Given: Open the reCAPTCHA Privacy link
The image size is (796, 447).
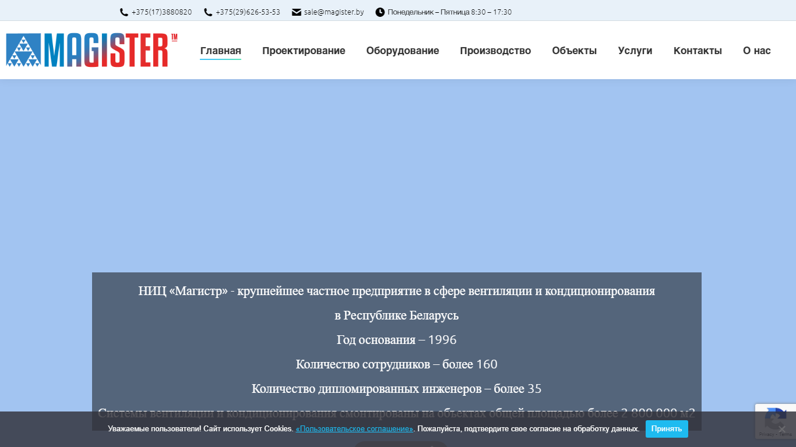Looking at the screenshot, I should point(767,434).
